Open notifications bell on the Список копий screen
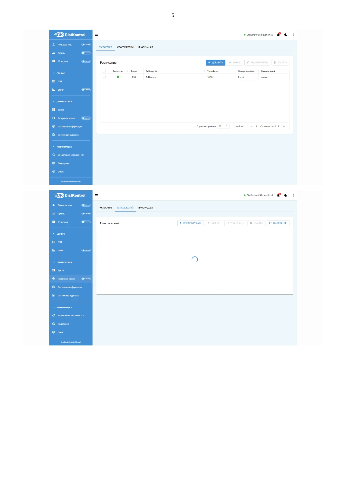The height and width of the screenshot is (490, 346). [x=278, y=195]
